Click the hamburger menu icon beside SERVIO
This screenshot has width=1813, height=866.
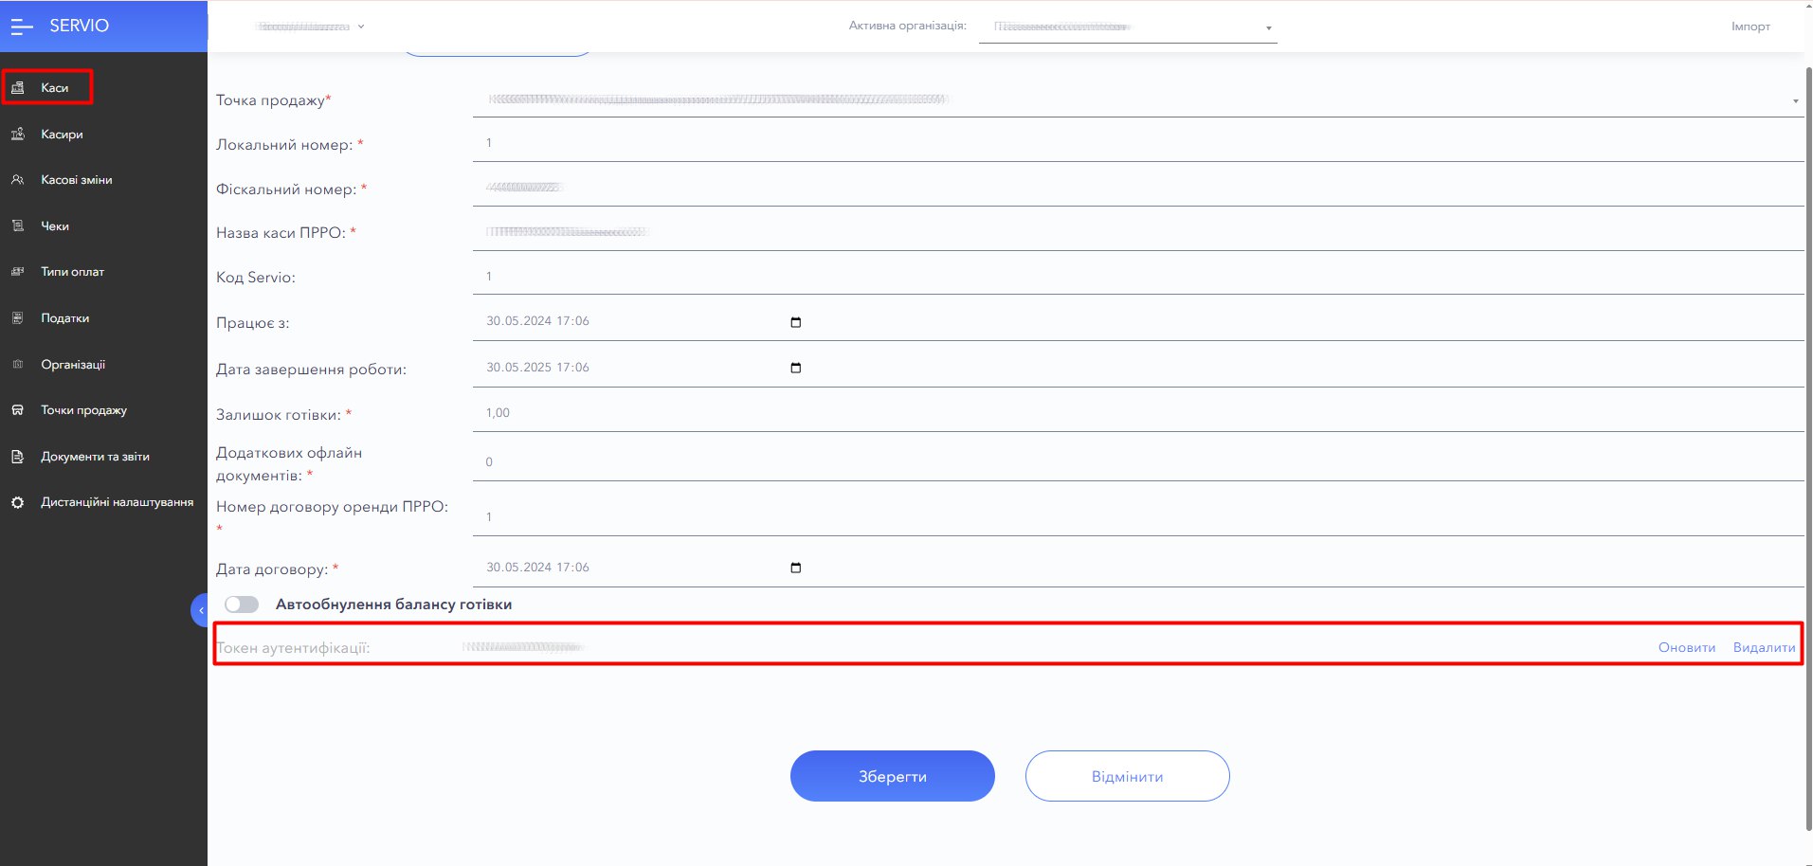tap(21, 27)
